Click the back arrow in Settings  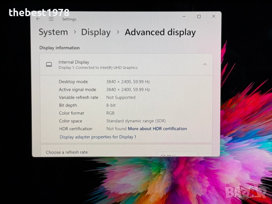point(38,19)
